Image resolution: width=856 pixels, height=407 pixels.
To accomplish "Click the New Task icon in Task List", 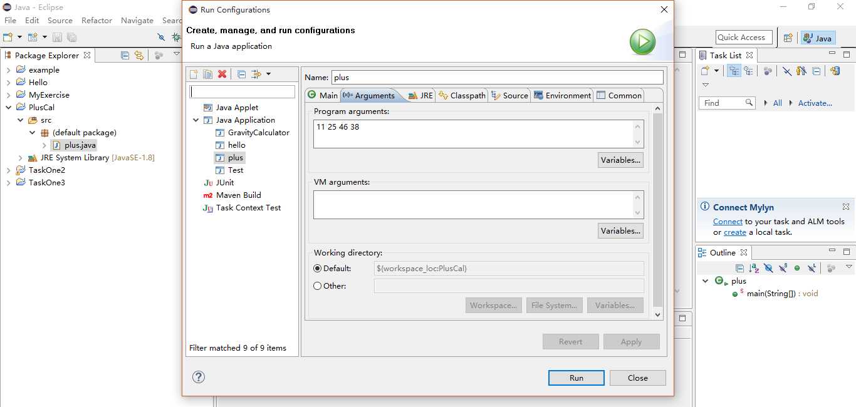I will coord(705,71).
